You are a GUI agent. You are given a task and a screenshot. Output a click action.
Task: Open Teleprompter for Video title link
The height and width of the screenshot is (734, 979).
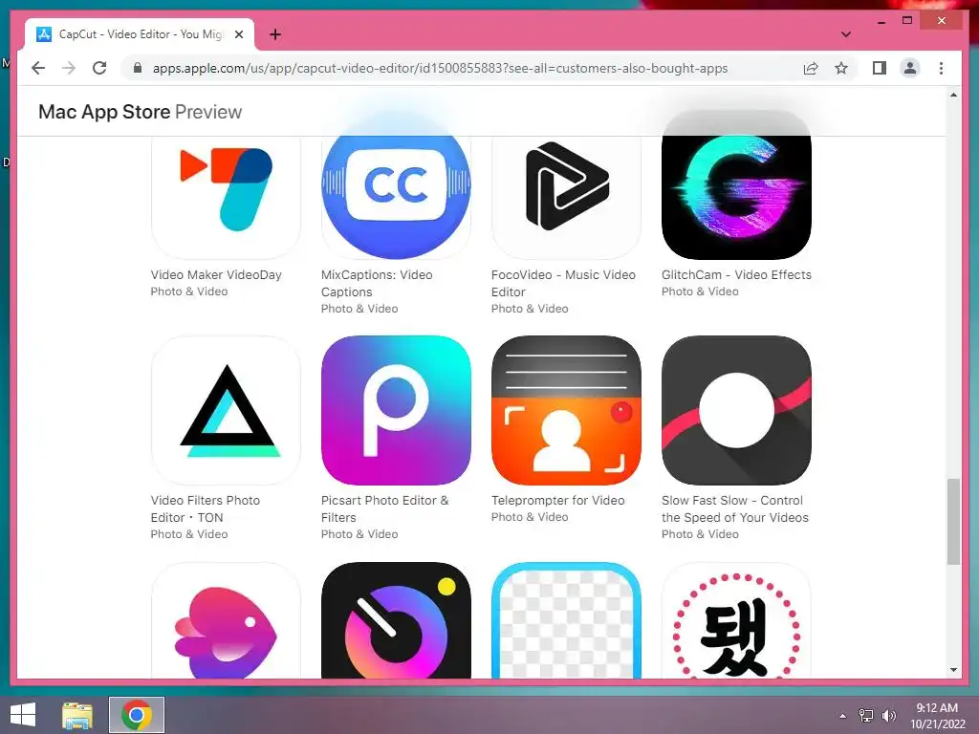[558, 501]
